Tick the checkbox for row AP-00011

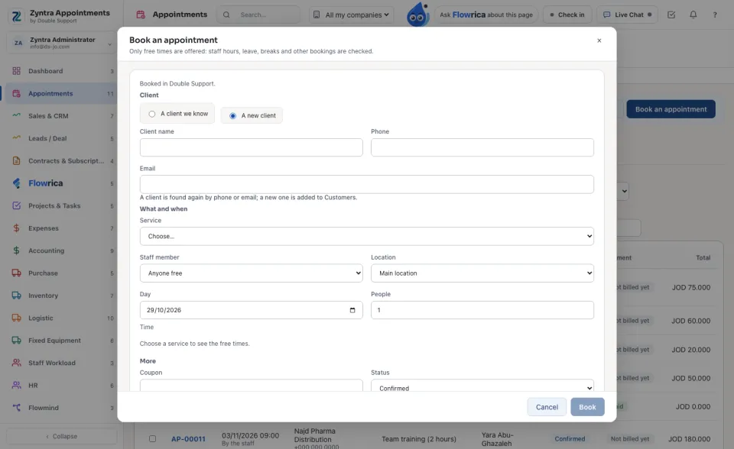click(x=153, y=439)
